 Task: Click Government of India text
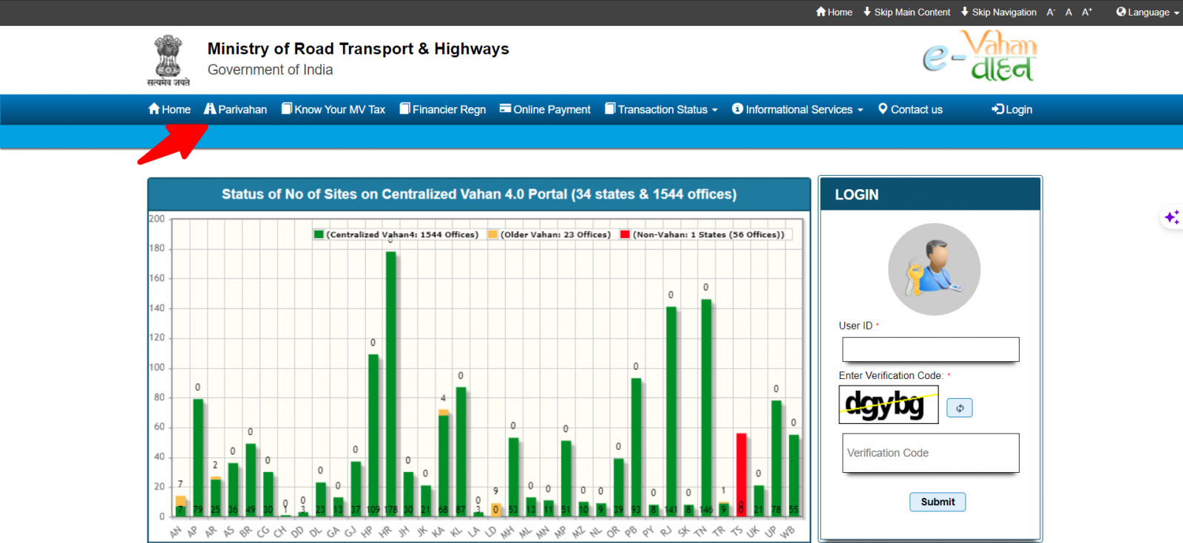(x=270, y=69)
